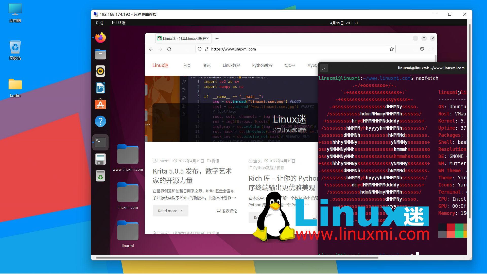Click the remote desktop vertical scrollbar
This screenshot has height=274, width=487.
pyautogui.click(x=470, y=121)
